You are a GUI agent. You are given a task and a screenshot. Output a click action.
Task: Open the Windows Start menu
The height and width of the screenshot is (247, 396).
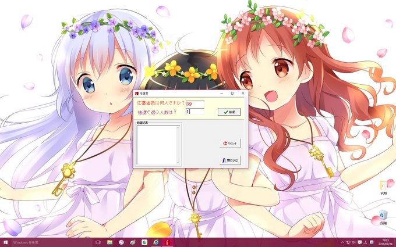6,242
